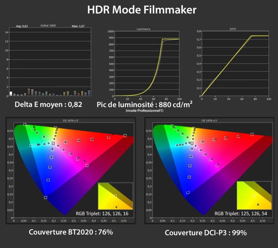Click 'RGB Triplet: 126, 126, 16' text
Screen dimensions: 278x248
[102, 213]
